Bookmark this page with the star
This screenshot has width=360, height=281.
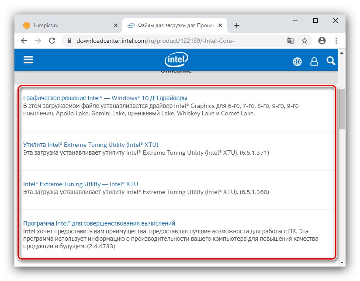[x=305, y=41]
